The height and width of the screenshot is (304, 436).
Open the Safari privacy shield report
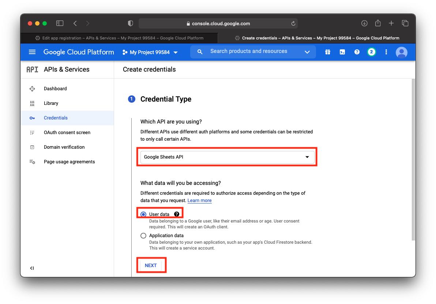[x=131, y=23]
